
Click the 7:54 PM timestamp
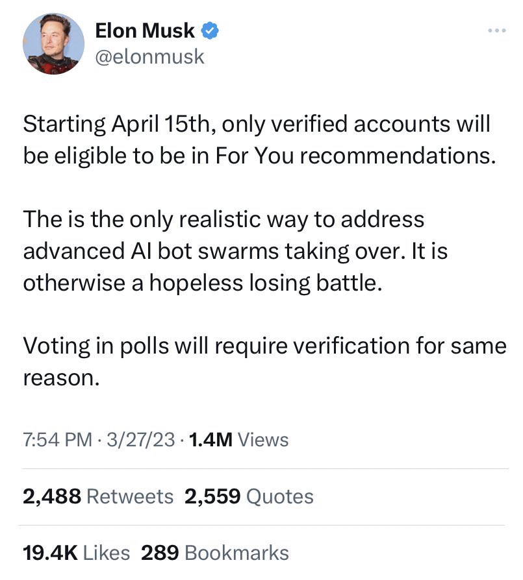(57, 440)
